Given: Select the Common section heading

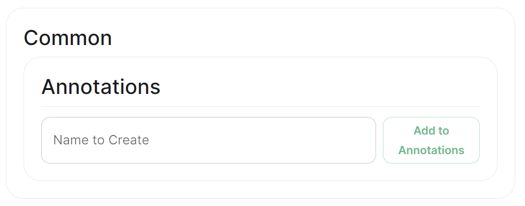Looking at the screenshot, I should (x=68, y=38).
